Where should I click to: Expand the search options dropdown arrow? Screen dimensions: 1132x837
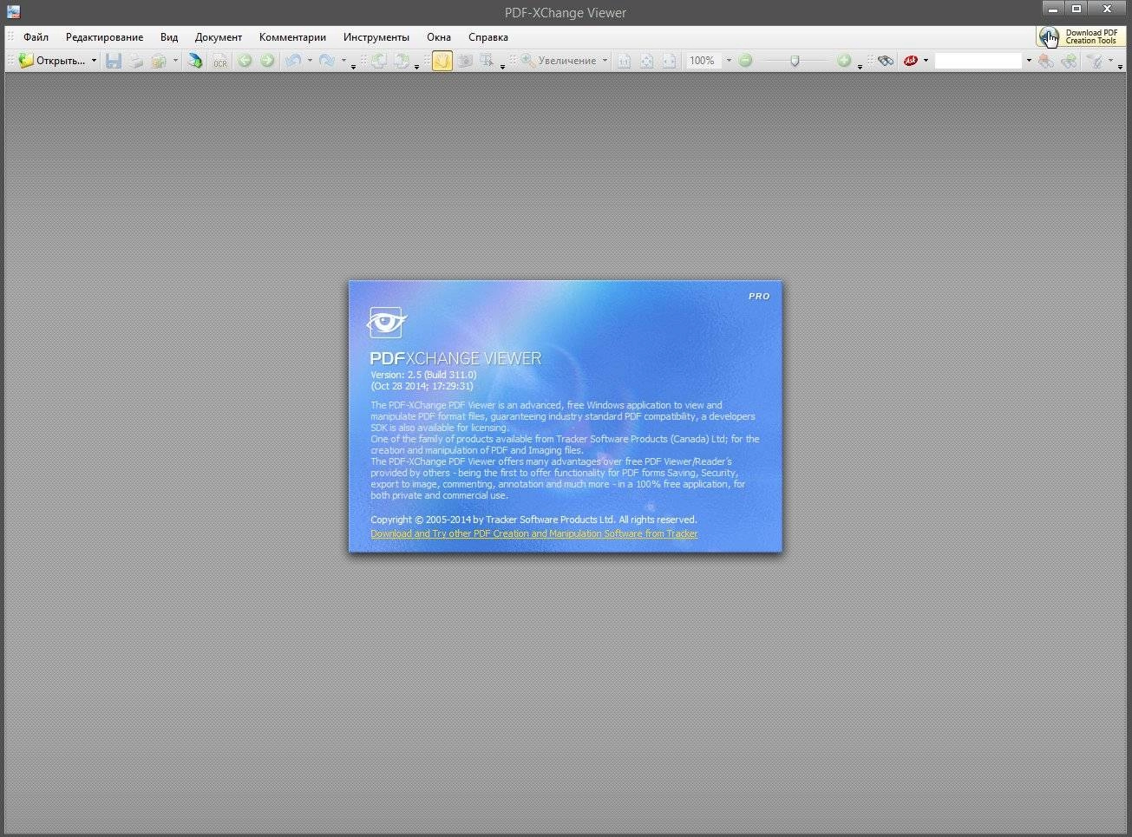(x=1110, y=61)
